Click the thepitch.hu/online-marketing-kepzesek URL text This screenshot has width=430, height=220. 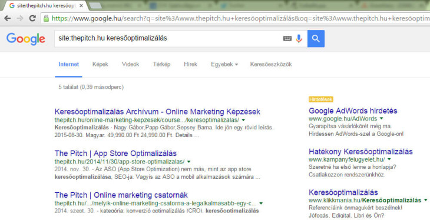[x=147, y=120]
